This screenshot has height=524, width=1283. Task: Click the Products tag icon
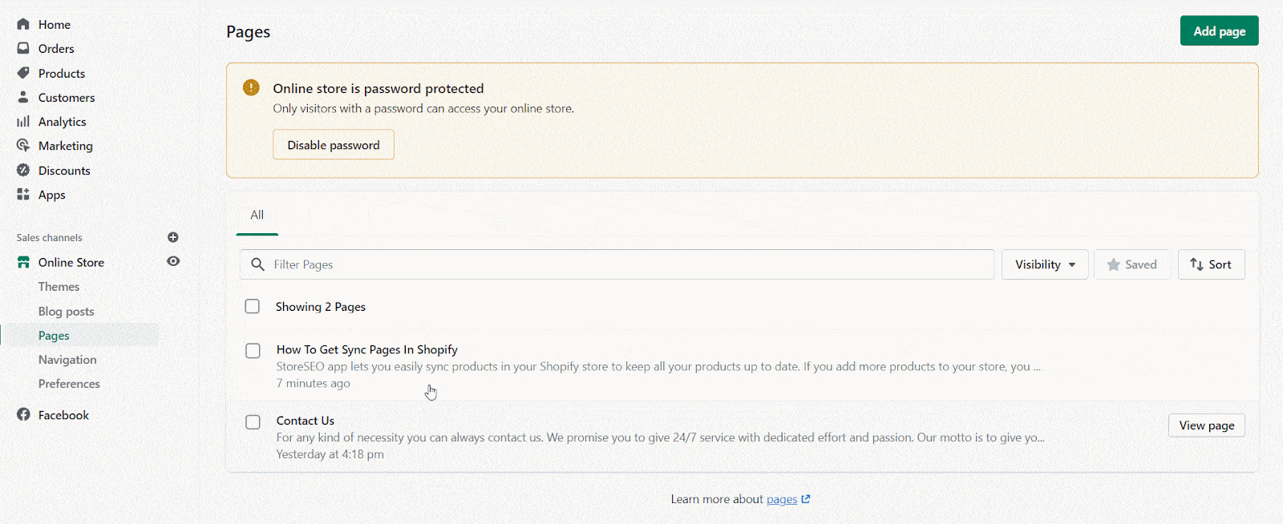23,73
